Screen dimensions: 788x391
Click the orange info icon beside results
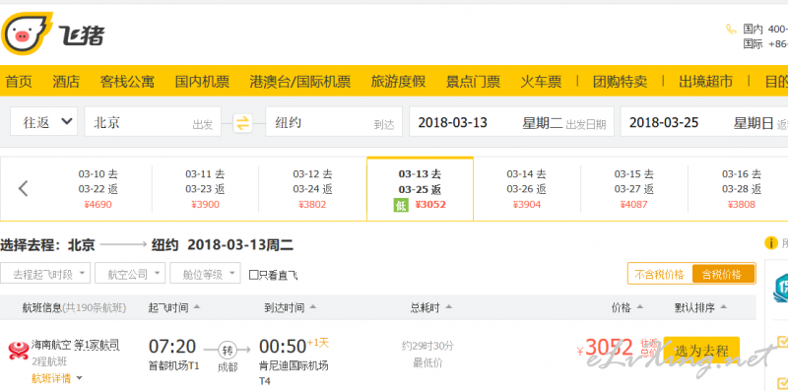771,243
